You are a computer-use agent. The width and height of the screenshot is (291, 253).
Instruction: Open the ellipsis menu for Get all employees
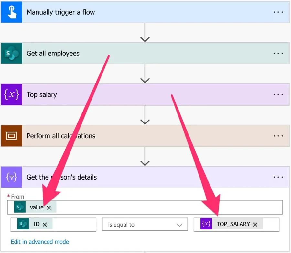click(x=278, y=54)
